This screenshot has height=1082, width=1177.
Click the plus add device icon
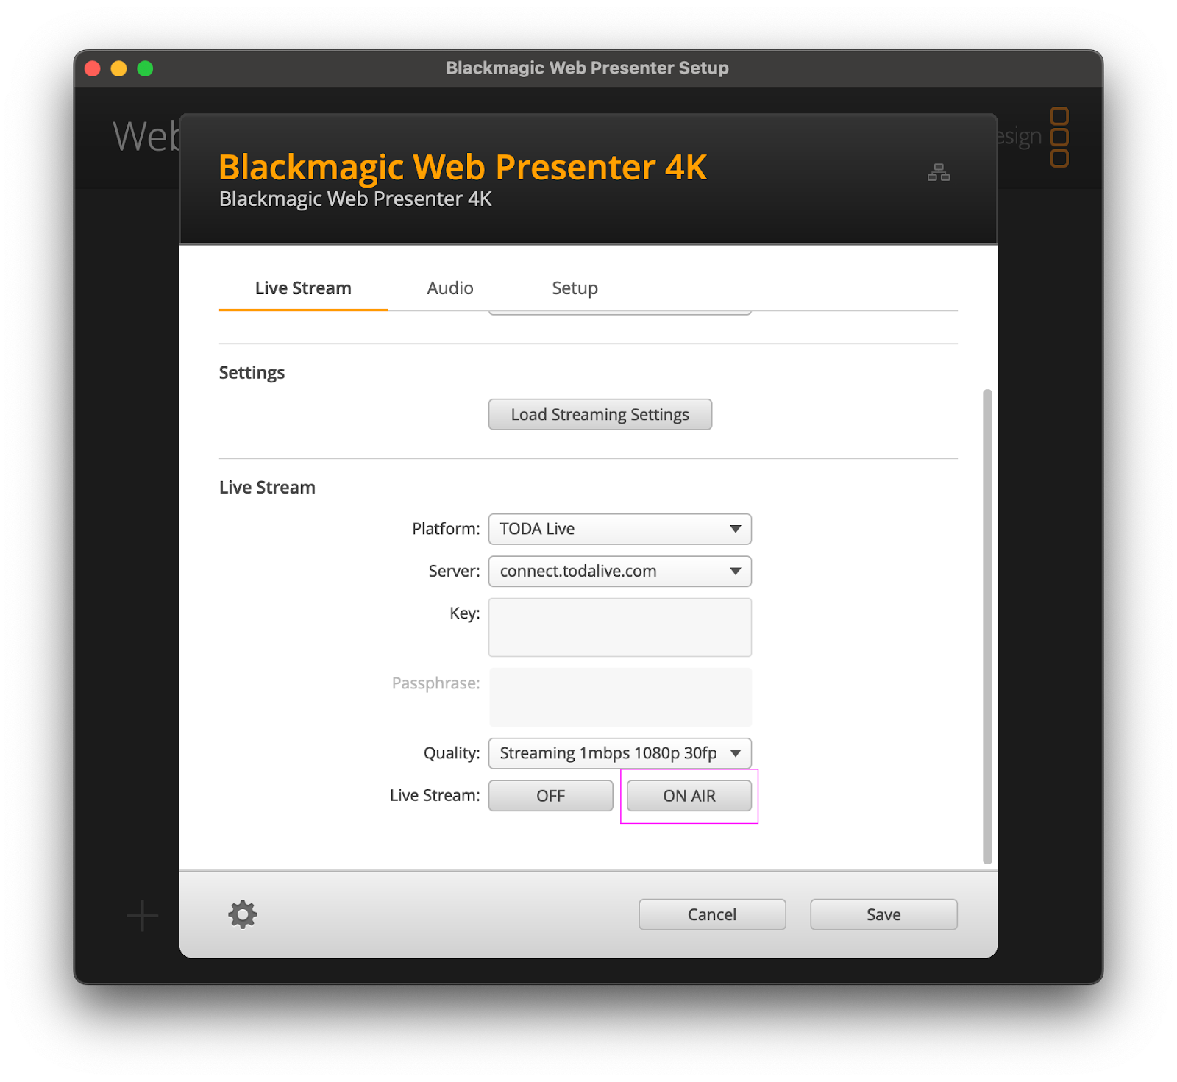pos(142,916)
